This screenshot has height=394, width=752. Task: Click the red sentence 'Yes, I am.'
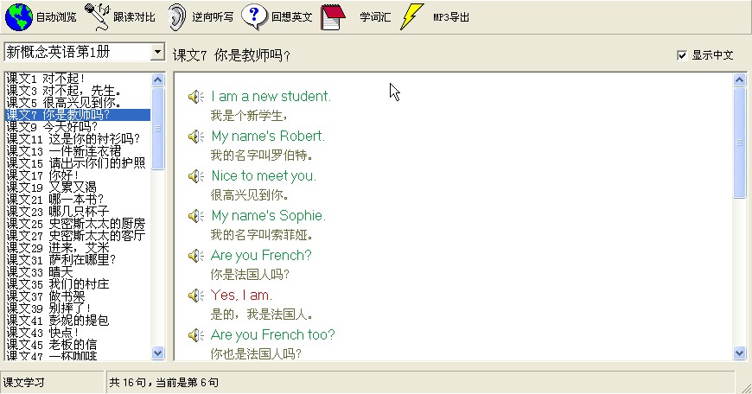[241, 295]
